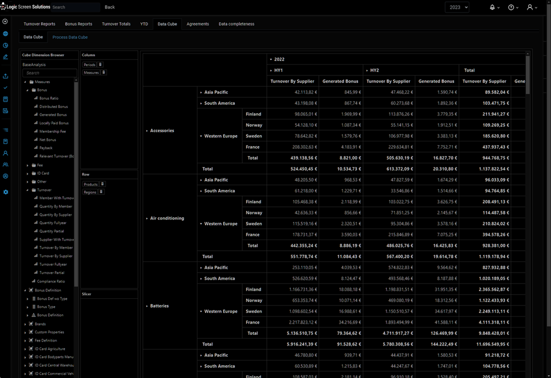Delete the Periods column chip
Image resolution: width=551 pixels, height=378 pixels.
pyautogui.click(x=100, y=65)
